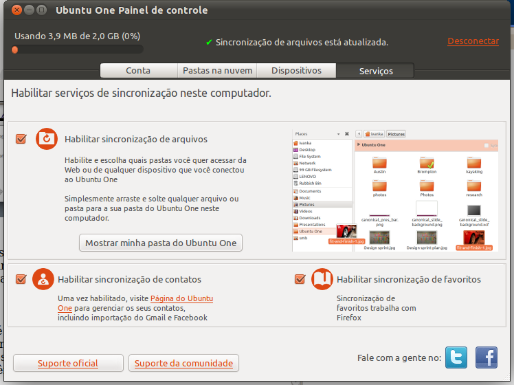Image resolution: width=514 pixels, height=385 pixels.
Task: Click the contacts sync person icon
Action: pyautogui.click(x=43, y=279)
